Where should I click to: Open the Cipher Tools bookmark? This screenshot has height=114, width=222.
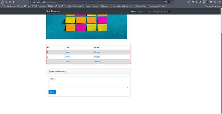(x=140, y=6)
